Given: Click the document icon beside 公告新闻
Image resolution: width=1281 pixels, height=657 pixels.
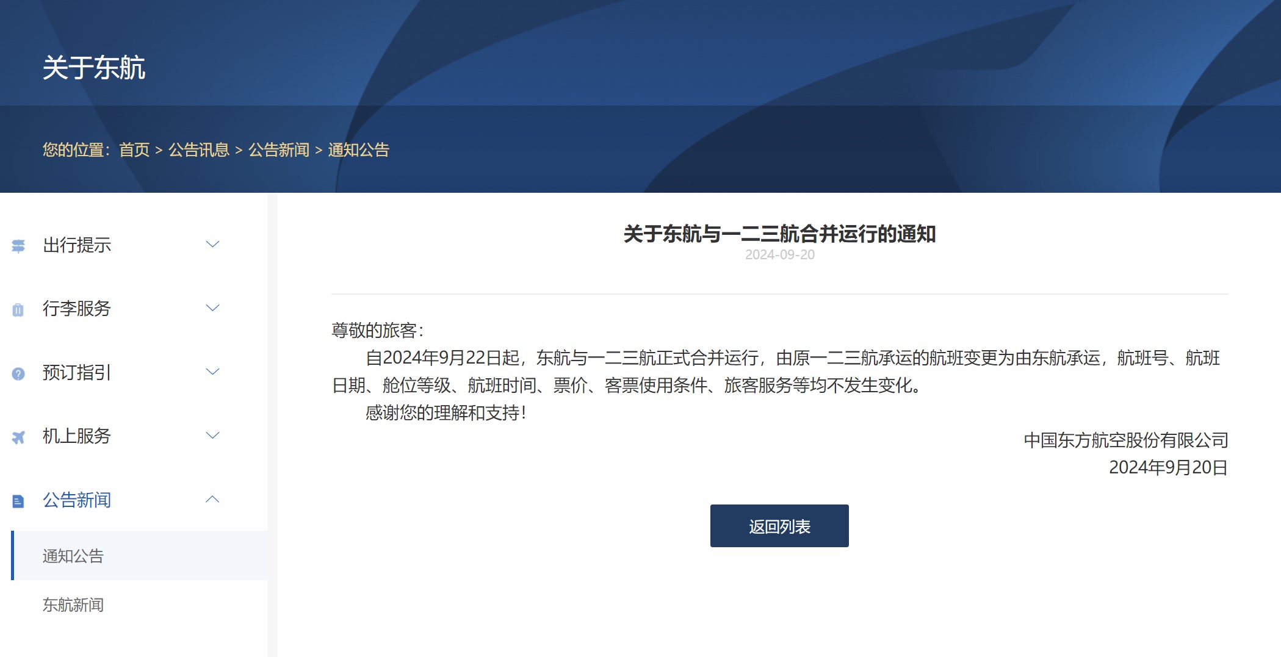Looking at the screenshot, I should tap(18, 501).
